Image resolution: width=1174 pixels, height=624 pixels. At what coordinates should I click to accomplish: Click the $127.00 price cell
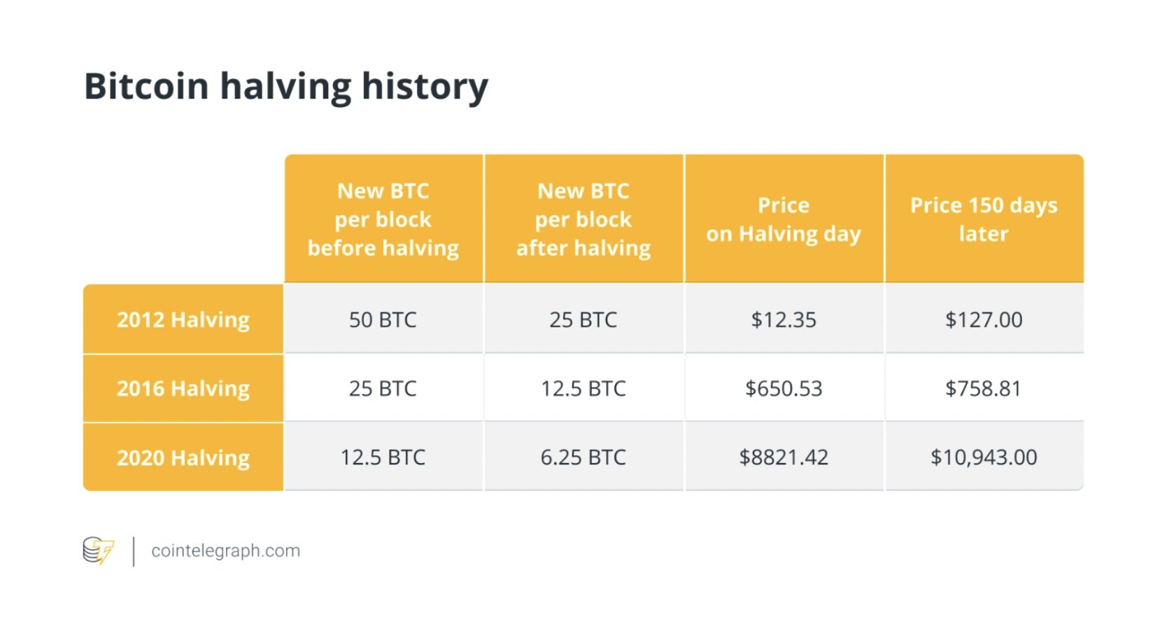(x=984, y=319)
